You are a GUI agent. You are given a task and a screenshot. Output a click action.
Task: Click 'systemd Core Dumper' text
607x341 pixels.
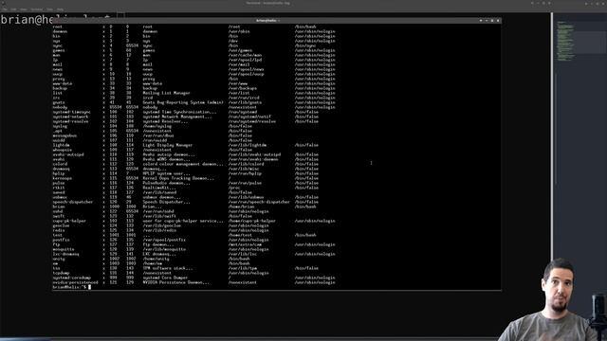click(165, 278)
